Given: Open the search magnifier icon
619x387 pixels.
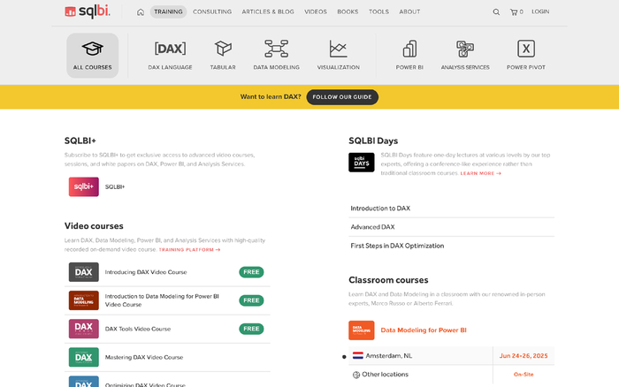Looking at the screenshot, I should coord(496,12).
